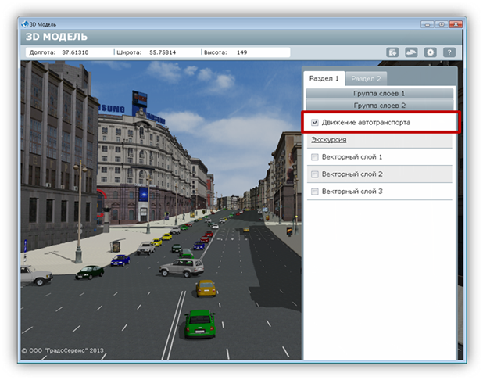Screen dimensions: 483x380
Task: Expand the Группа слоев 2 section
Action: (379, 105)
